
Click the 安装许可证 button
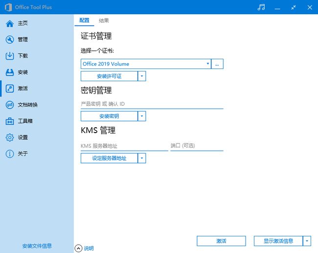[x=109, y=76]
